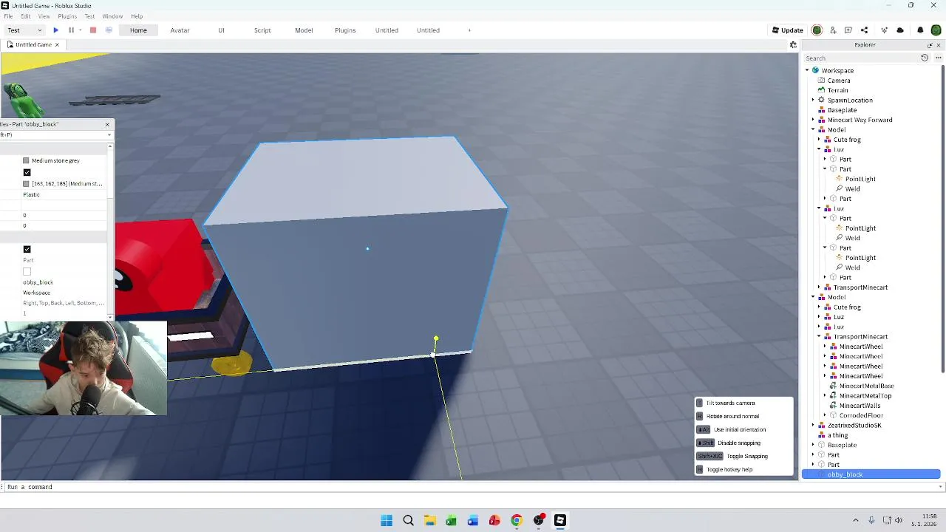Screen dimensions: 946x532
Task: Select Terrain in the Explorer
Action: (837, 90)
